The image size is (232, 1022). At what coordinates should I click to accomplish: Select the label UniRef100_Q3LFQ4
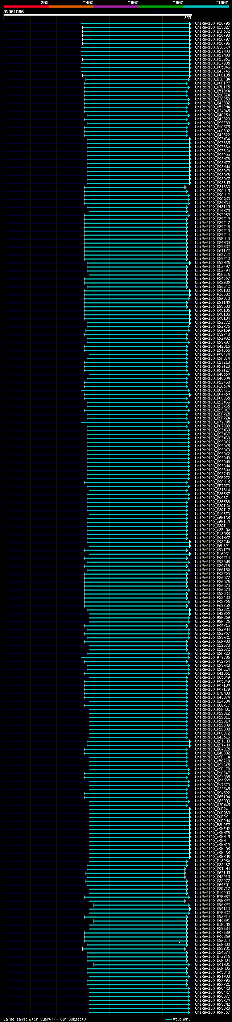click(212, 79)
